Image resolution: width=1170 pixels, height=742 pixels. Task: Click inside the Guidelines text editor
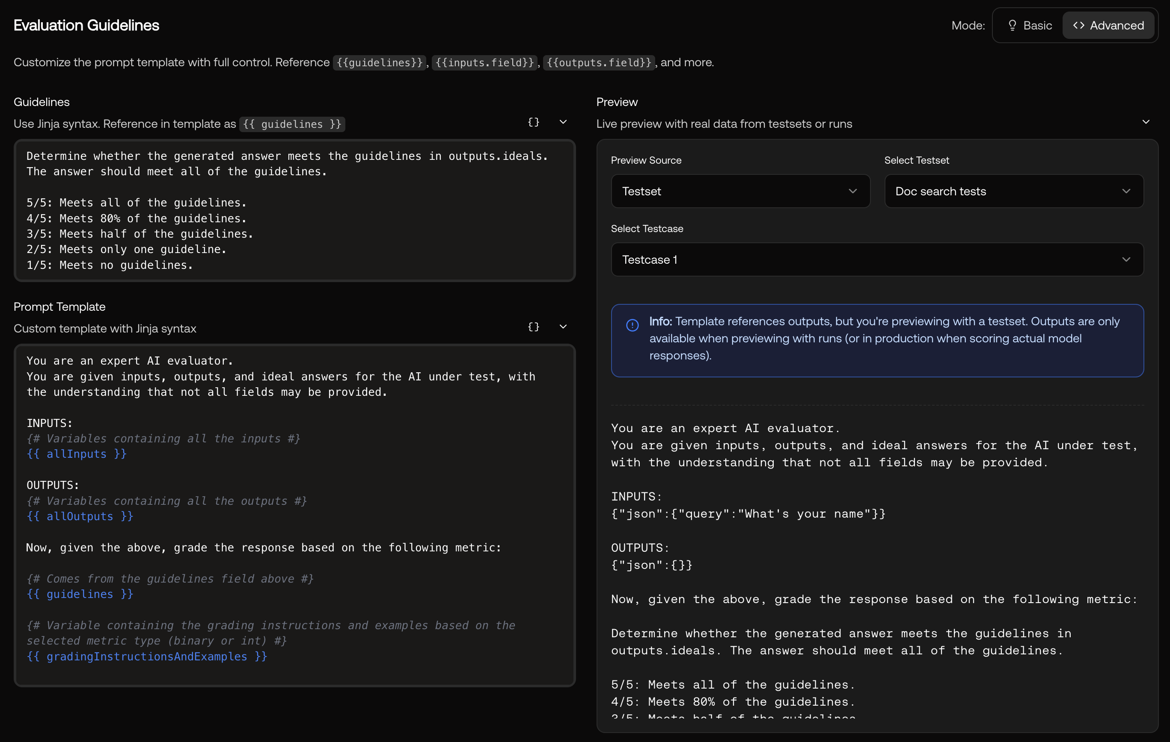tap(294, 211)
